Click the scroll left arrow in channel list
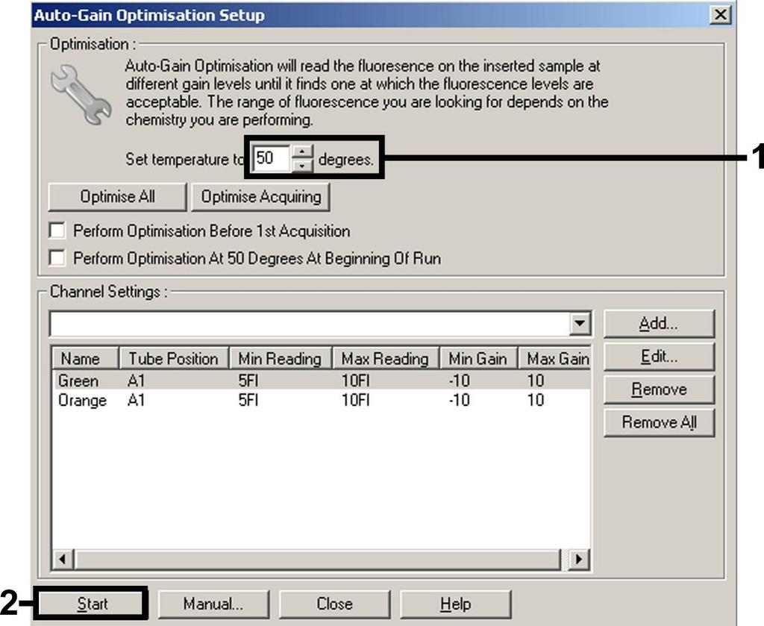 (63, 559)
